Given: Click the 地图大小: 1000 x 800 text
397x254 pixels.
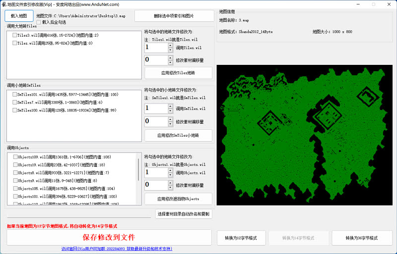Looking at the screenshot, I should (332, 32).
